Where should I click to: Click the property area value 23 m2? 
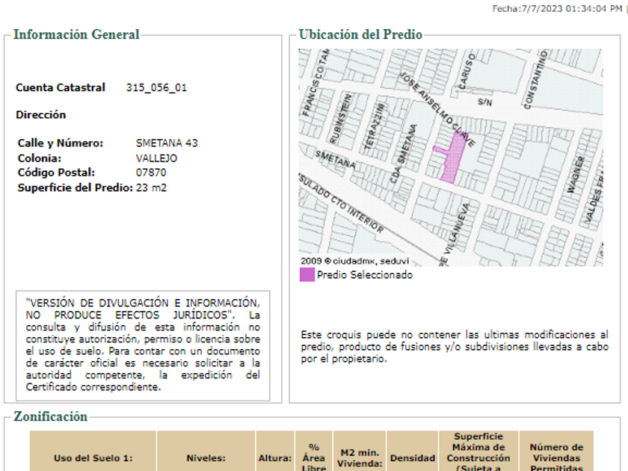coord(151,188)
